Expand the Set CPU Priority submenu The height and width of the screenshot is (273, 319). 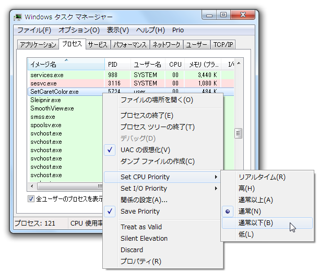coord(163,177)
